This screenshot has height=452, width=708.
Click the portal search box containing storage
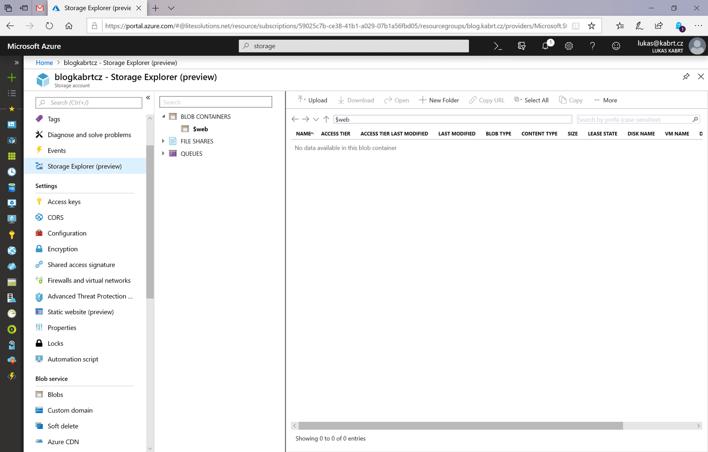tap(354, 46)
